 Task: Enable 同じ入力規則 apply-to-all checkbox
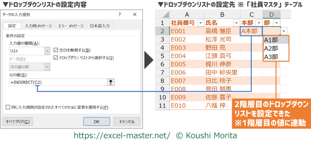click(x=8, y=107)
